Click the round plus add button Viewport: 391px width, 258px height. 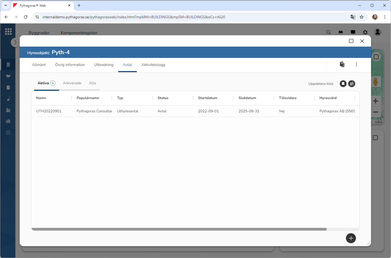pyautogui.click(x=351, y=238)
